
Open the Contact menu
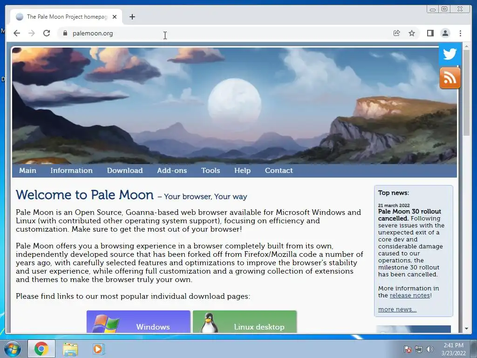(279, 171)
